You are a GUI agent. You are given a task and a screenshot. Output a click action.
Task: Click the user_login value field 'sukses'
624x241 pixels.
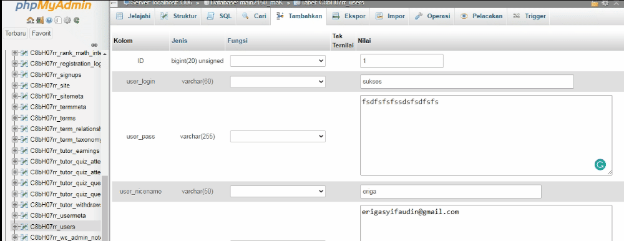[467, 82]
